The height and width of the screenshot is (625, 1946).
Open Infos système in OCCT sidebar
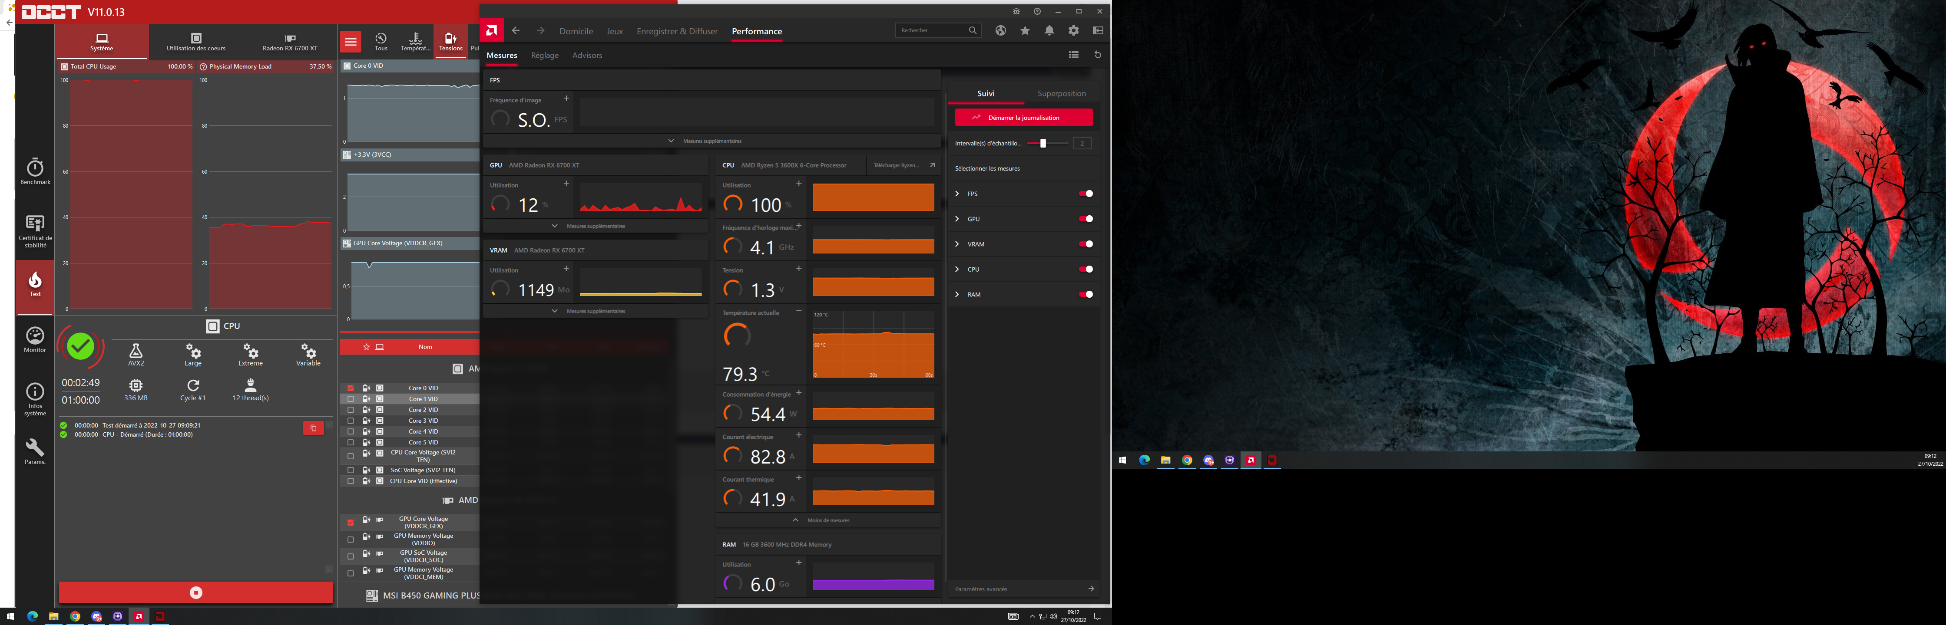point(35,399)
